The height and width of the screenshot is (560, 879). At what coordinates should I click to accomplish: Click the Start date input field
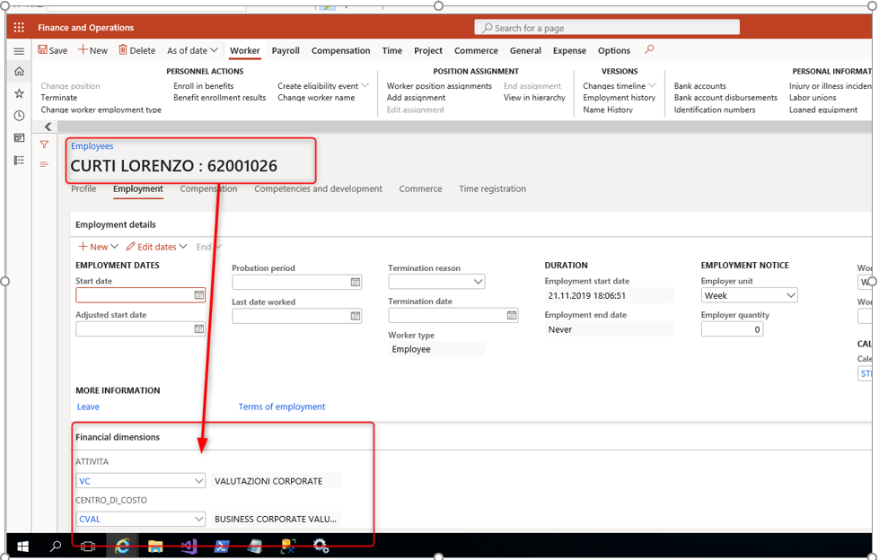click(x=140, y=295)
